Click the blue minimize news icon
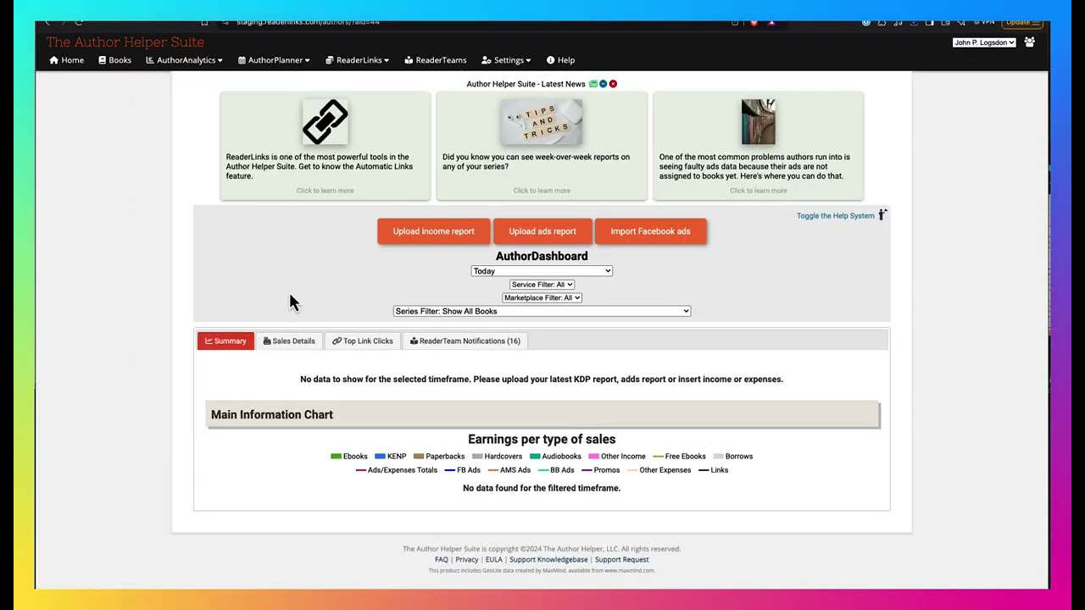The image size is (1085, 610). (x=603, y=84)
